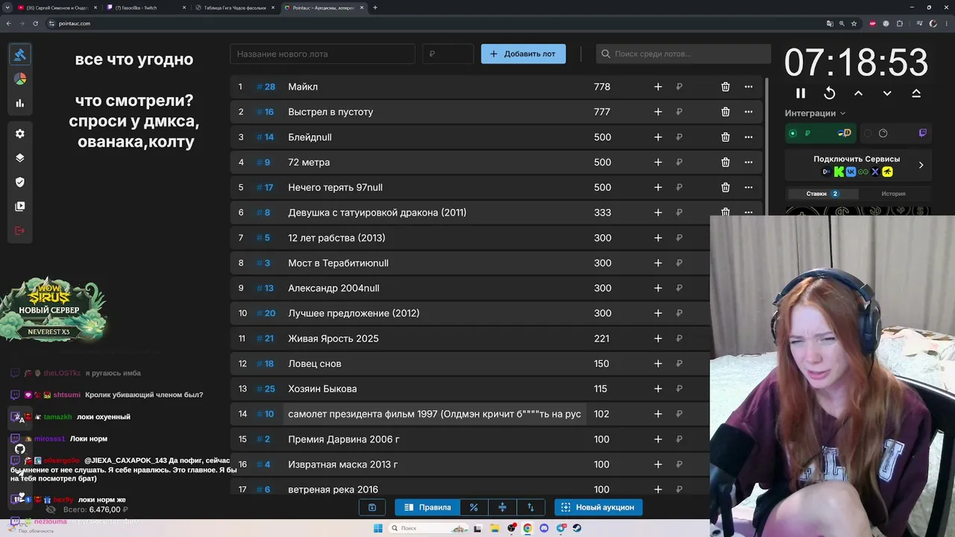Screen dimensions: 955x537
Task: Open the shield check icon in sidebar
Action: pyautogui.click(x=20, y=182)
